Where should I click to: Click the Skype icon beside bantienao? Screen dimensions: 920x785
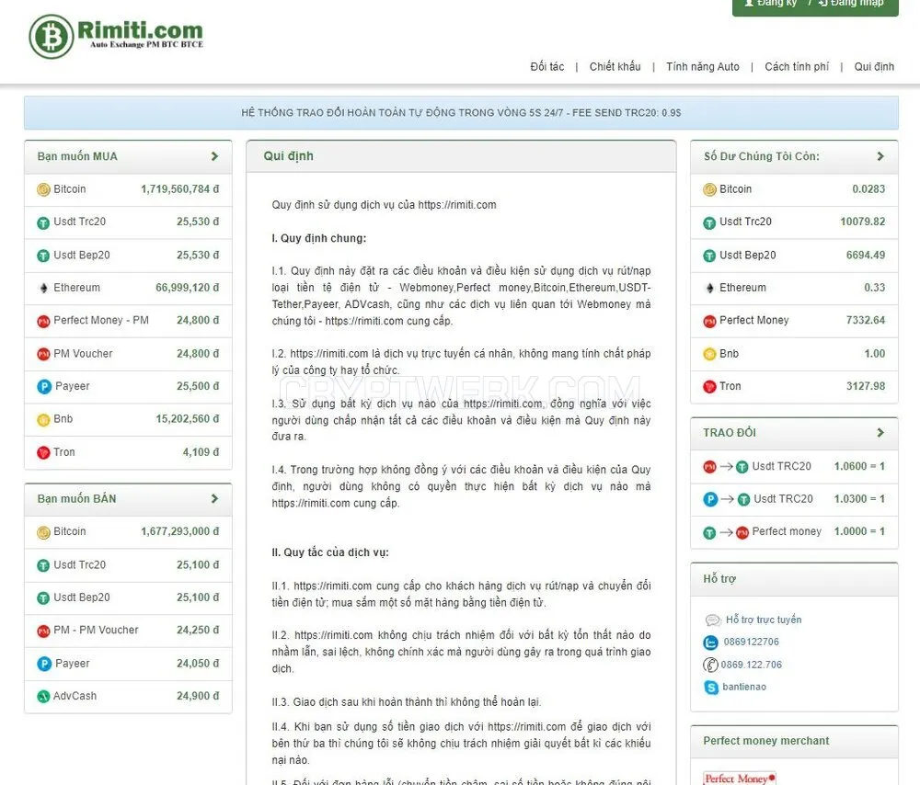tap(711, 687)
